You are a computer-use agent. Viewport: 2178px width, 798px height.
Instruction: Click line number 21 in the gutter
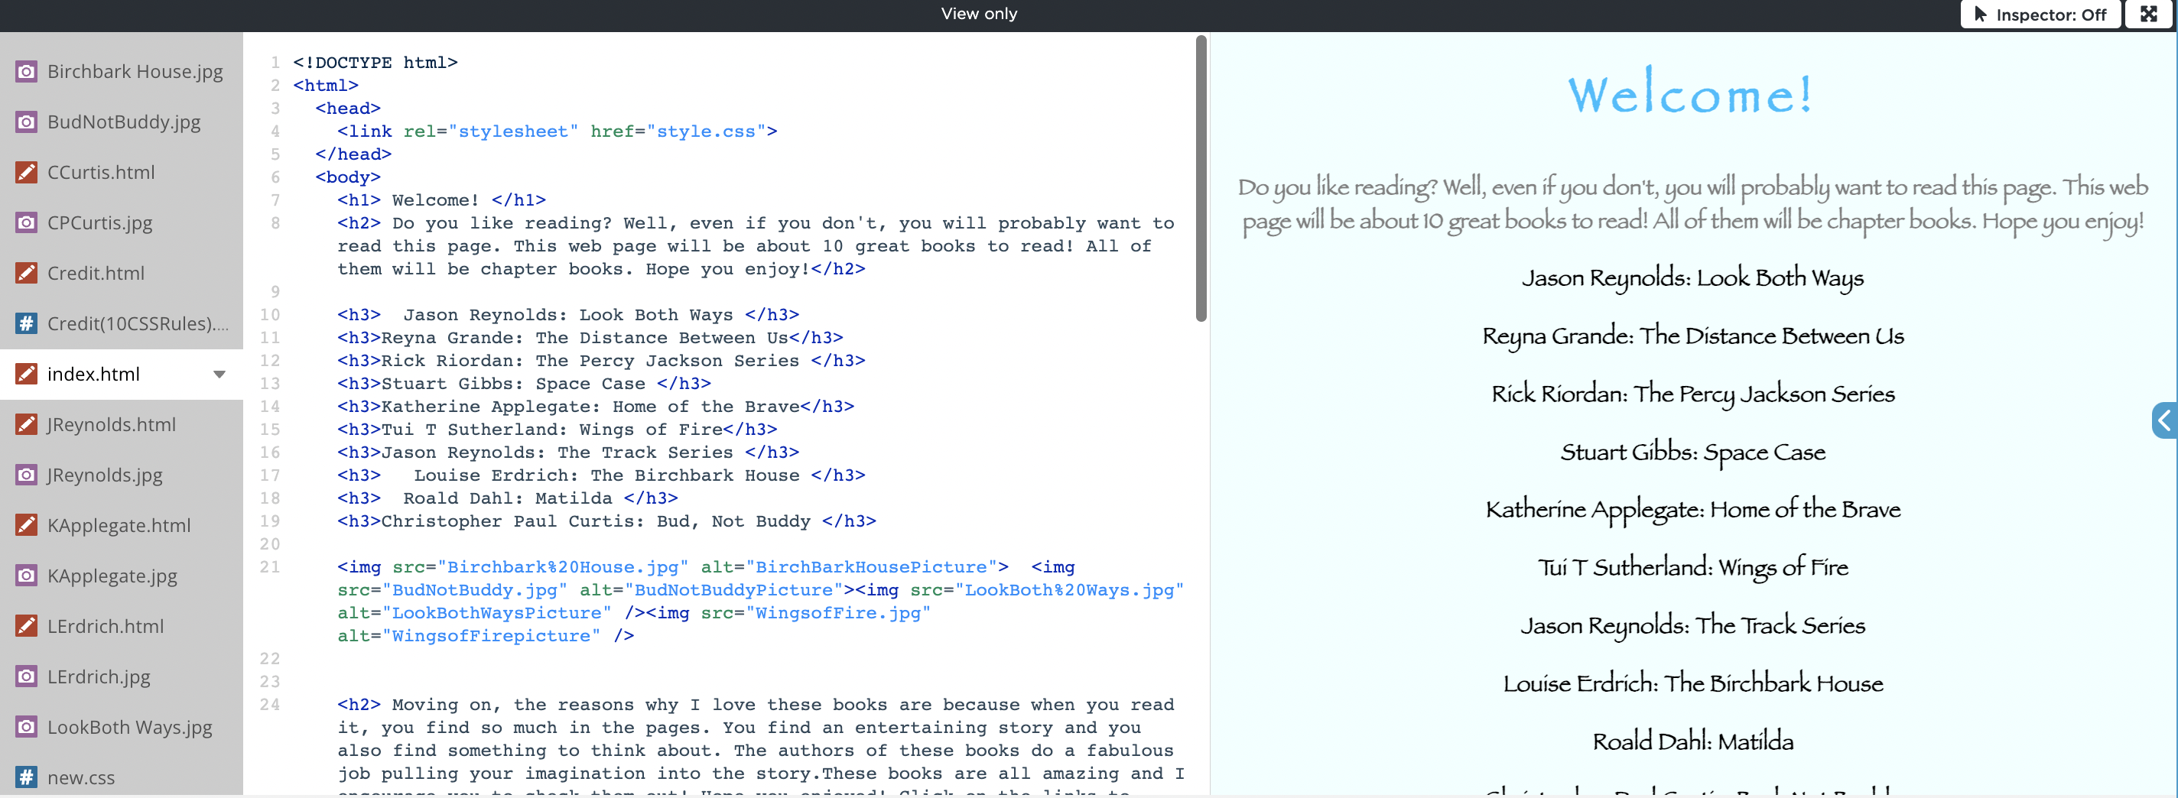pyautogui.click(x=270, y=567)
